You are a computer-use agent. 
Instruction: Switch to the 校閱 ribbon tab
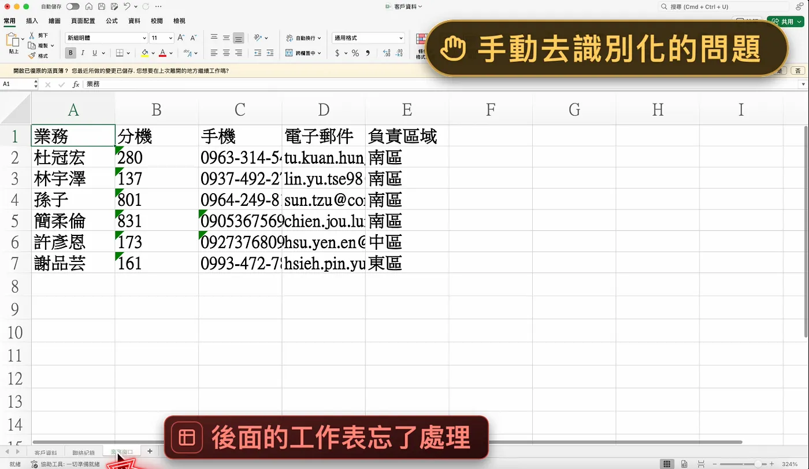[x=157, y=21]
